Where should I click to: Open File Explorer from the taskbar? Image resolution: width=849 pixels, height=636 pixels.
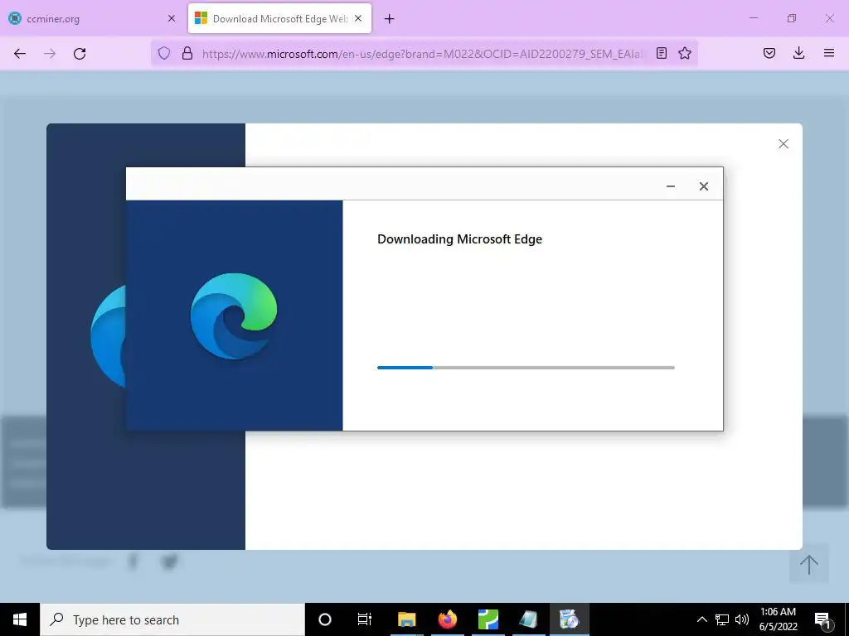tap(406, 619)
